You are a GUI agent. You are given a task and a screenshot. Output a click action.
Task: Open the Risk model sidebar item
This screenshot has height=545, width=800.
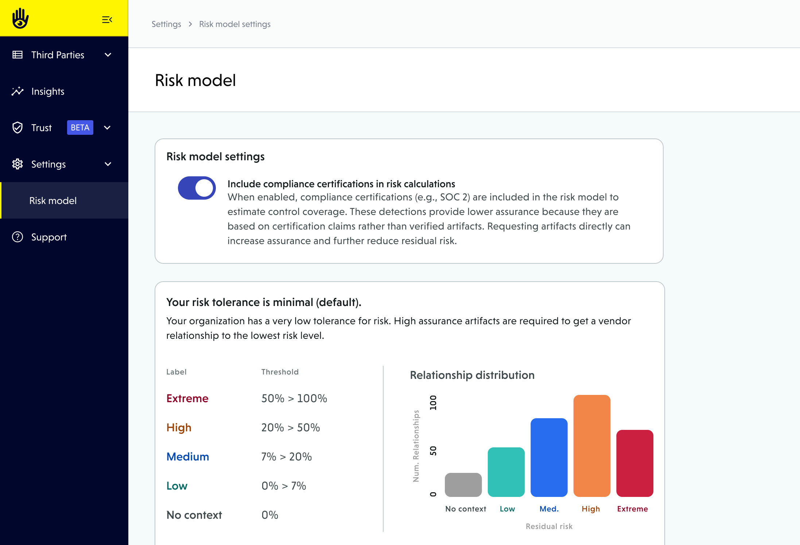(x=53, y=200)
